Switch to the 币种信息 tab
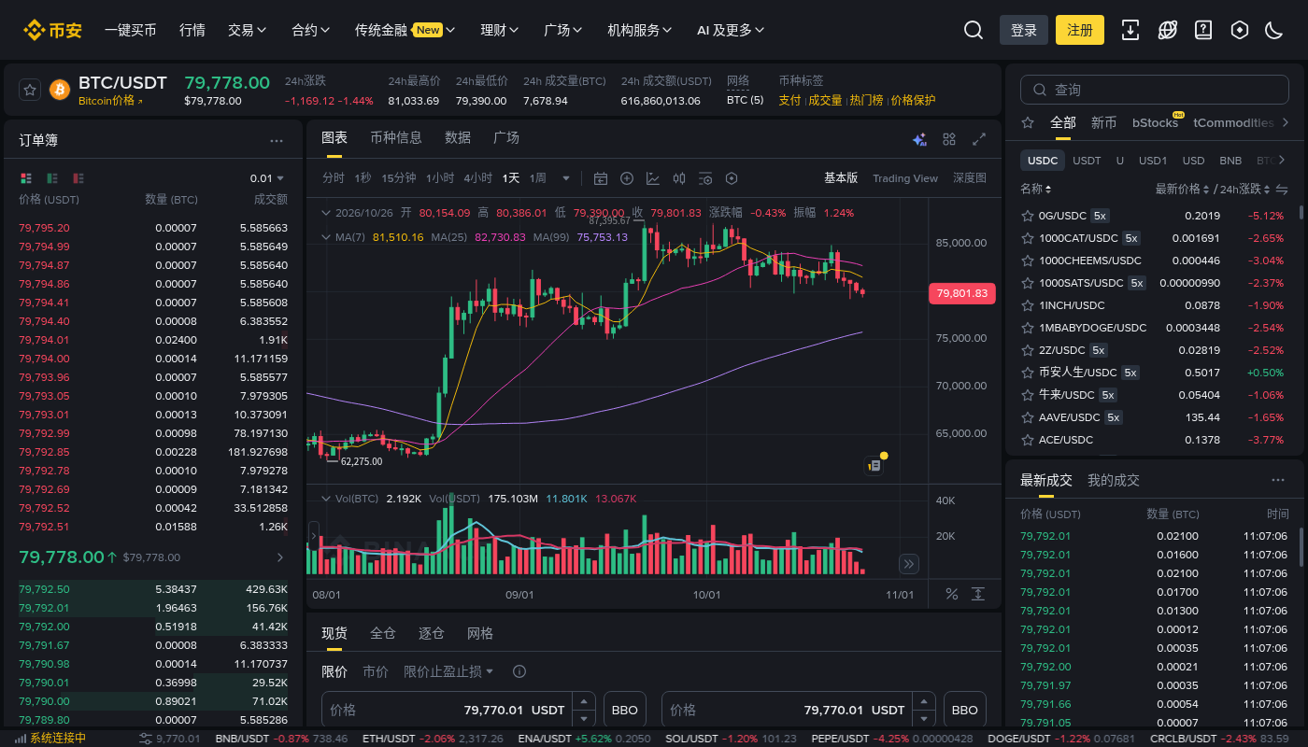1308x747 pixels. (396, 138)
